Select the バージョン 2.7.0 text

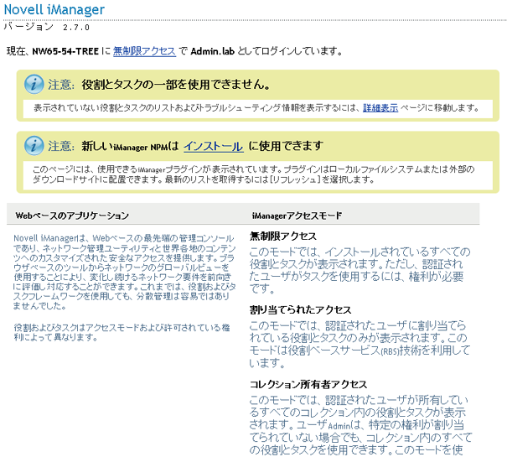47,27
